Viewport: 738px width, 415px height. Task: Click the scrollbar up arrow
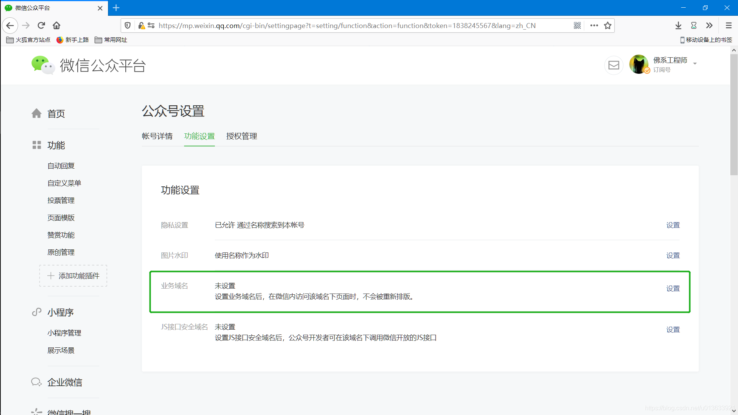click(734, 50)
